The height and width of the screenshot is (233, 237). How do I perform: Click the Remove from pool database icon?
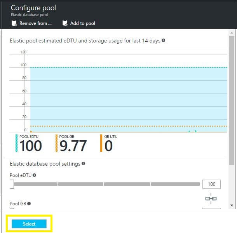[14, 23]
